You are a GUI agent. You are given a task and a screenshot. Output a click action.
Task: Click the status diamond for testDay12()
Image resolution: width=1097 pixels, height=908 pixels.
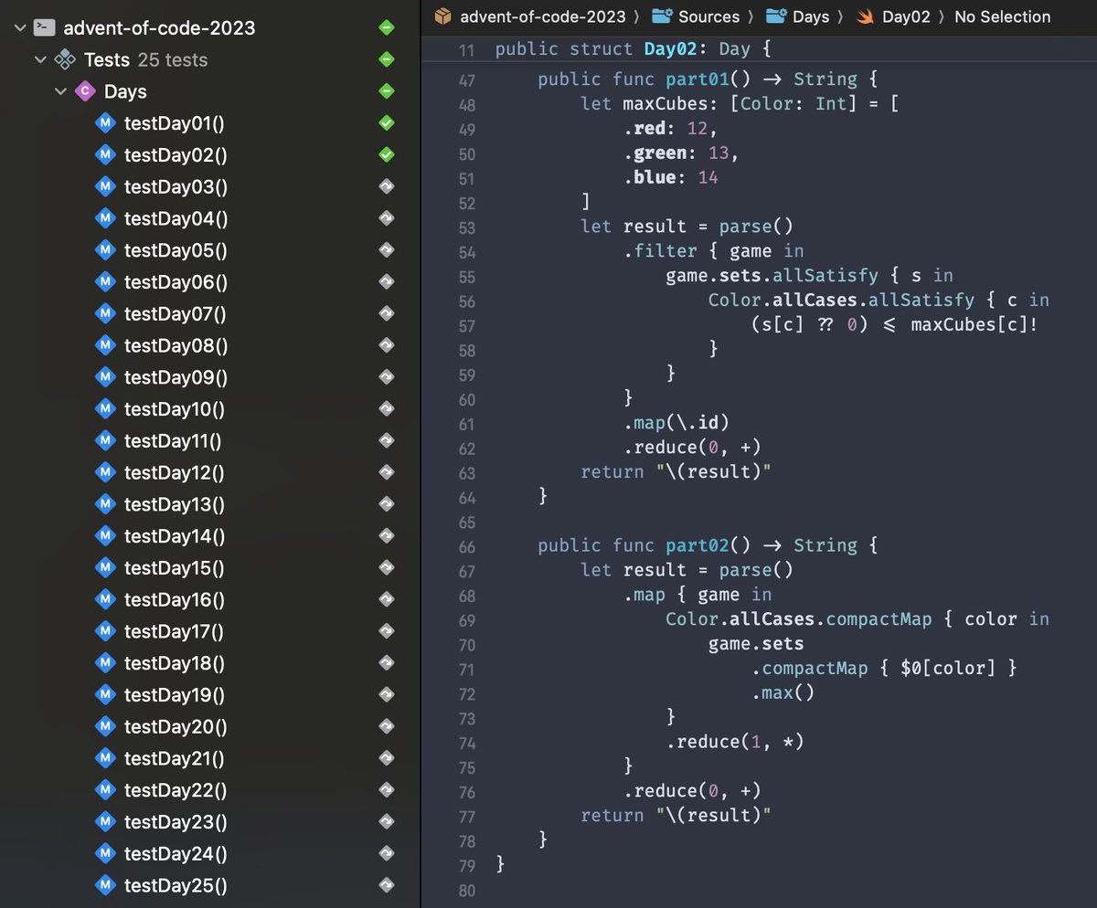[387, 472]
